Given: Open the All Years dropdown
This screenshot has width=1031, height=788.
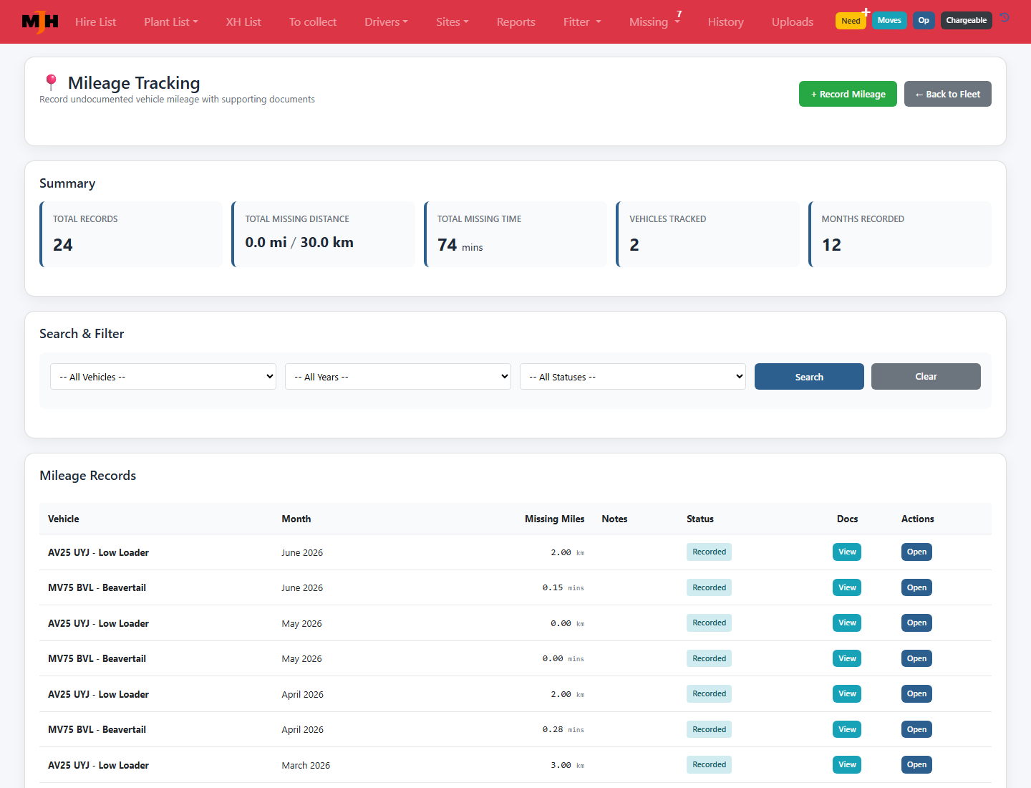Looking at the screenshot, I should point(398,377).
